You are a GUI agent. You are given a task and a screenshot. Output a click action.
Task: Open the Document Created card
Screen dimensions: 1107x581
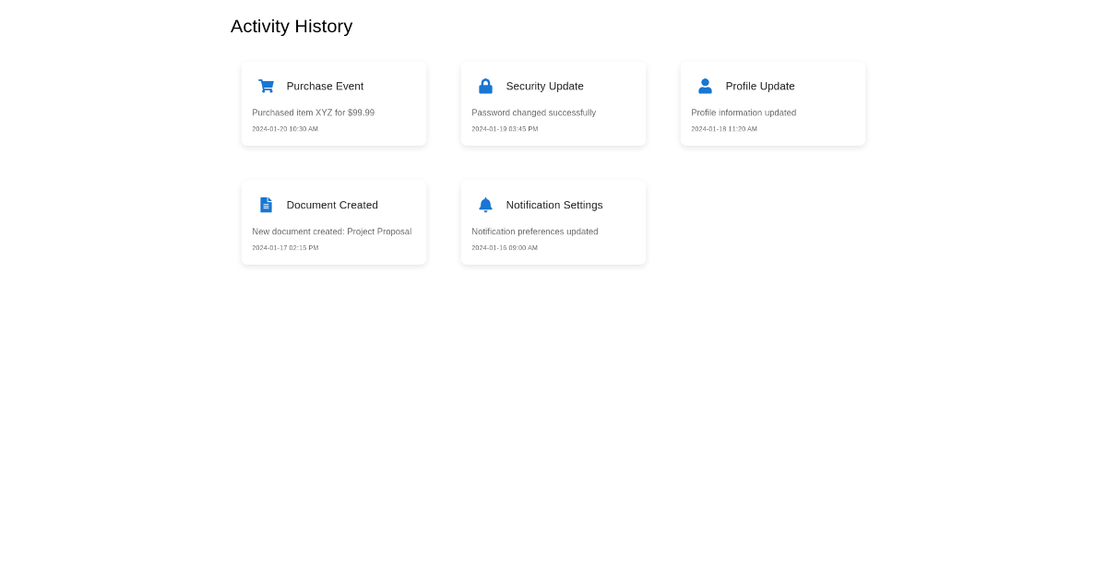point(334,221)
